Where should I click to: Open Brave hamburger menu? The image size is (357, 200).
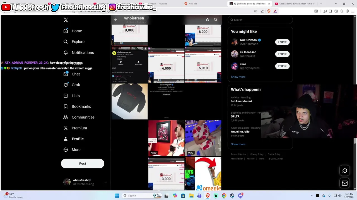353,11
